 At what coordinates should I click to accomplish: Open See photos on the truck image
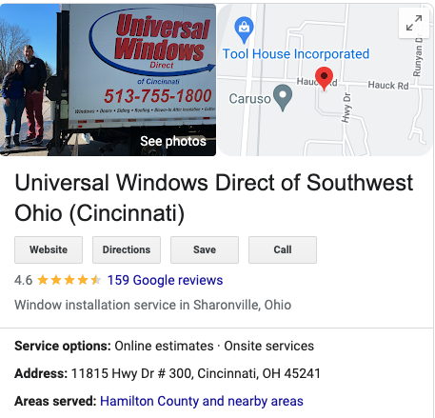(173, 141)
